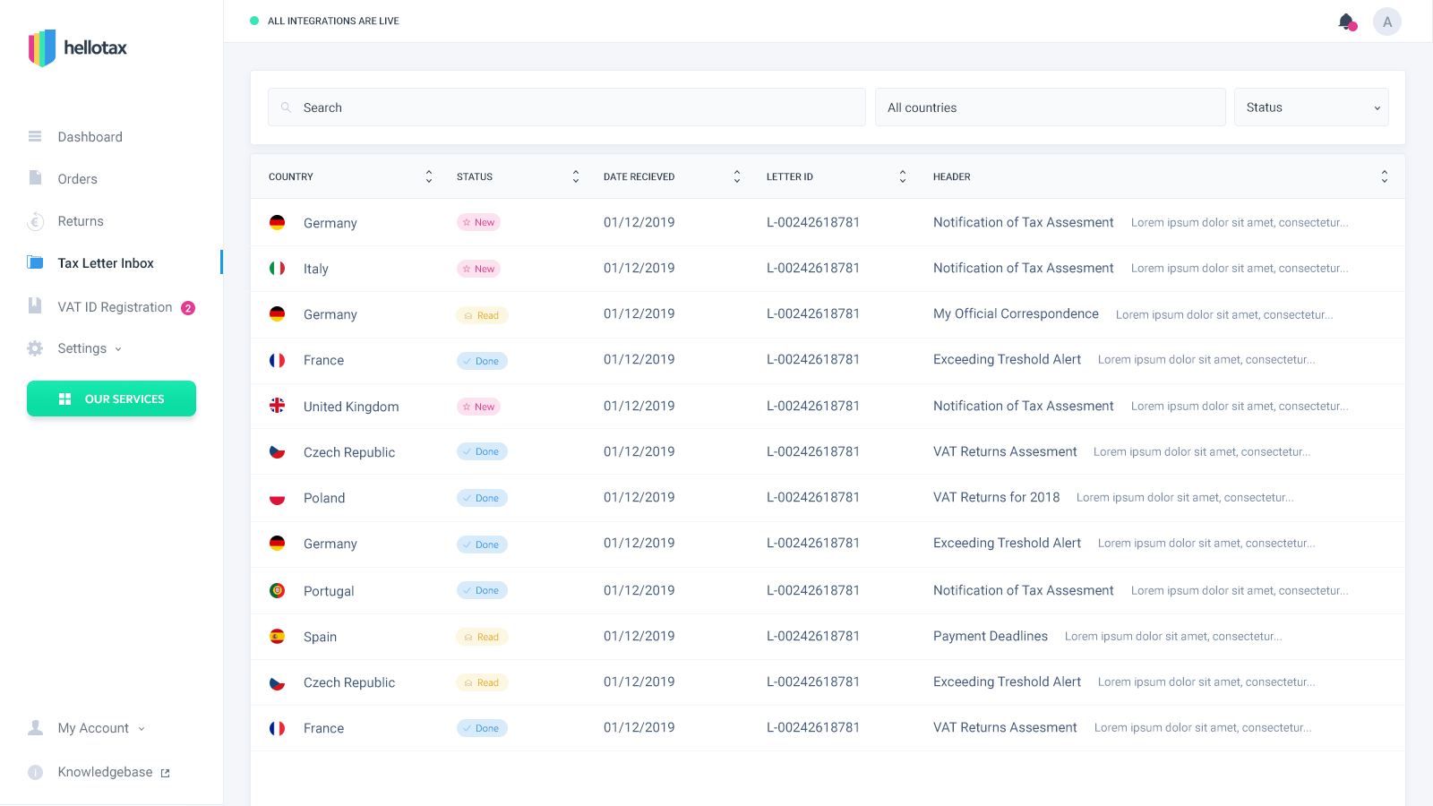Click the green integrations status dot
This screenshot has height=806, width=1433.
tap(254, 21)
